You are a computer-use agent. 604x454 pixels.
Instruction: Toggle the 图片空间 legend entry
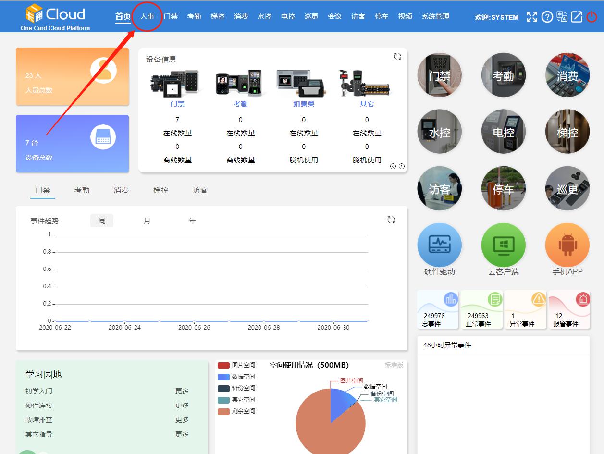pyautogui.click(x=237, y=365)
